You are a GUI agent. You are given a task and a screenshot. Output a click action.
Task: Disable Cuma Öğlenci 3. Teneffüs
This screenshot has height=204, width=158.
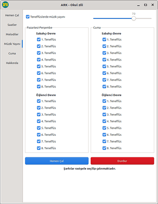coord(105,114)
